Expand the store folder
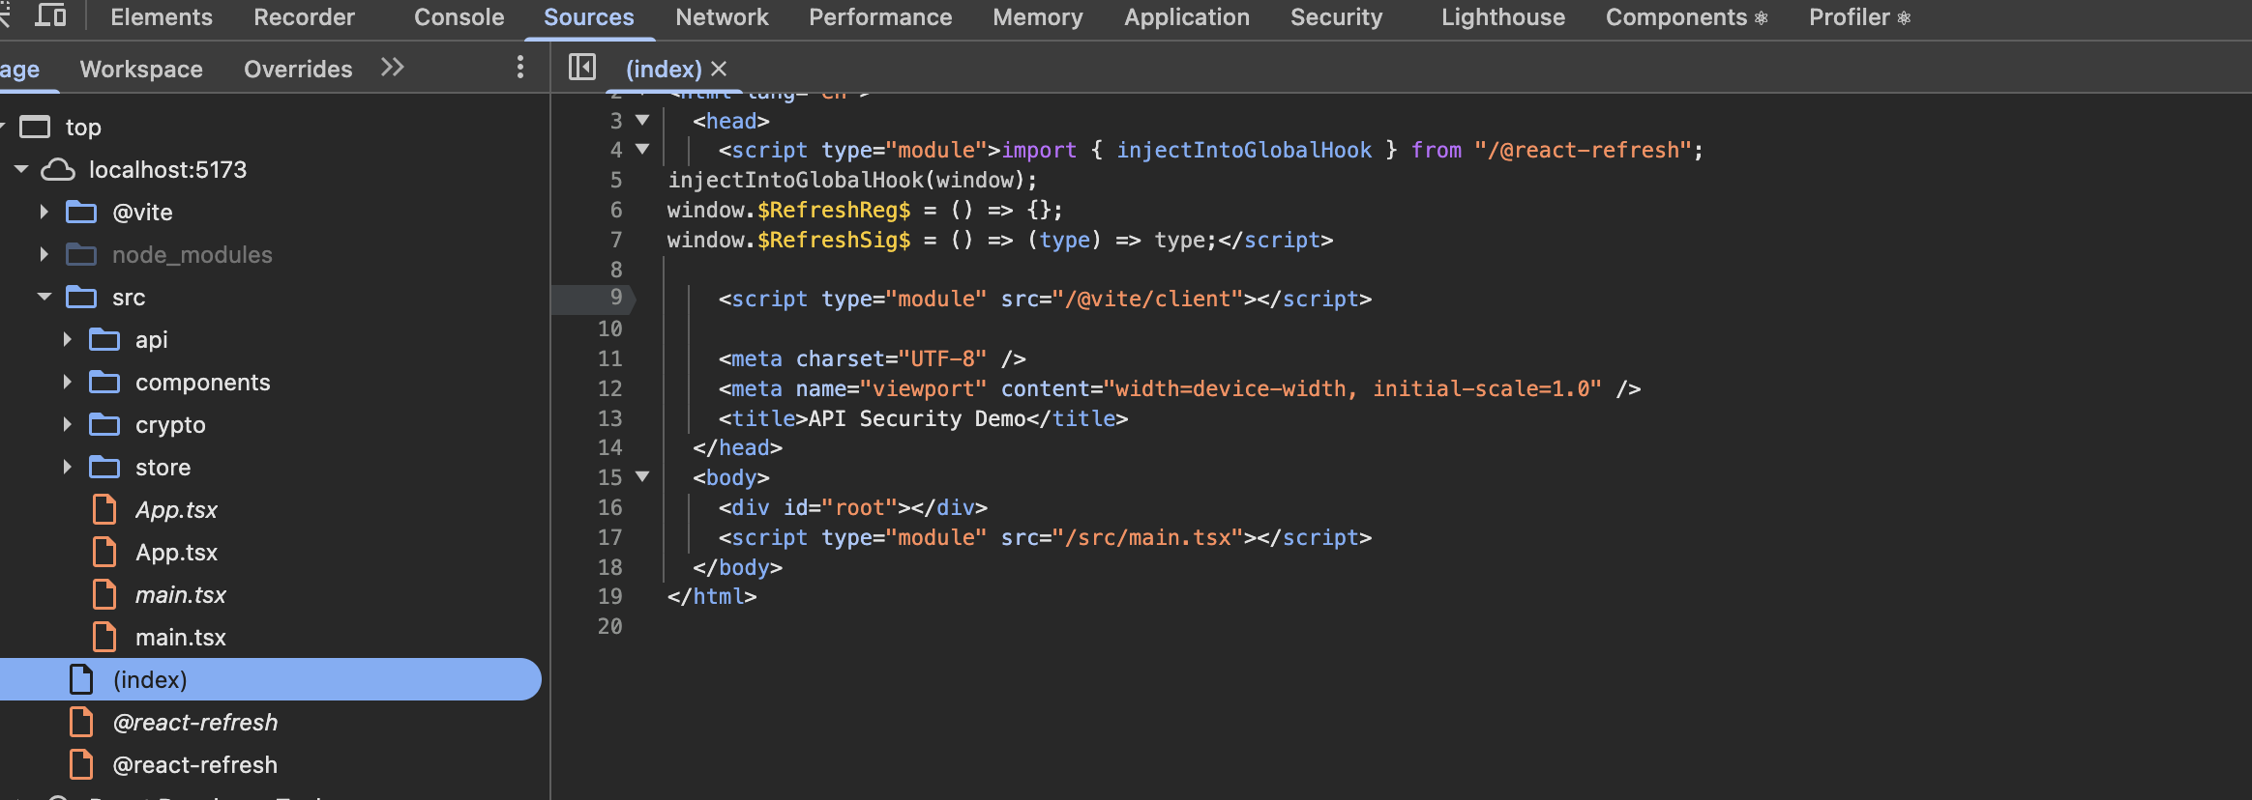This screenshot has width=2252, height=800. coord(67,467)
